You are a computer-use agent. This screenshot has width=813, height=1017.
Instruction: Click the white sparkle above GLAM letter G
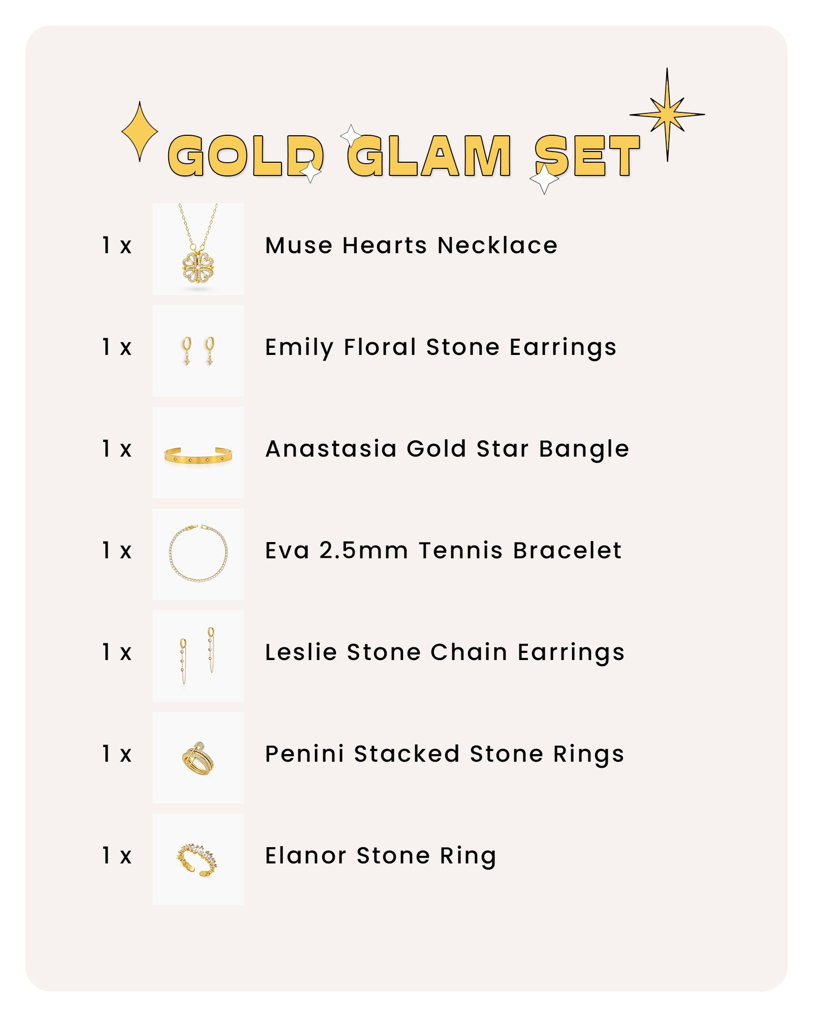click(351, 136)
